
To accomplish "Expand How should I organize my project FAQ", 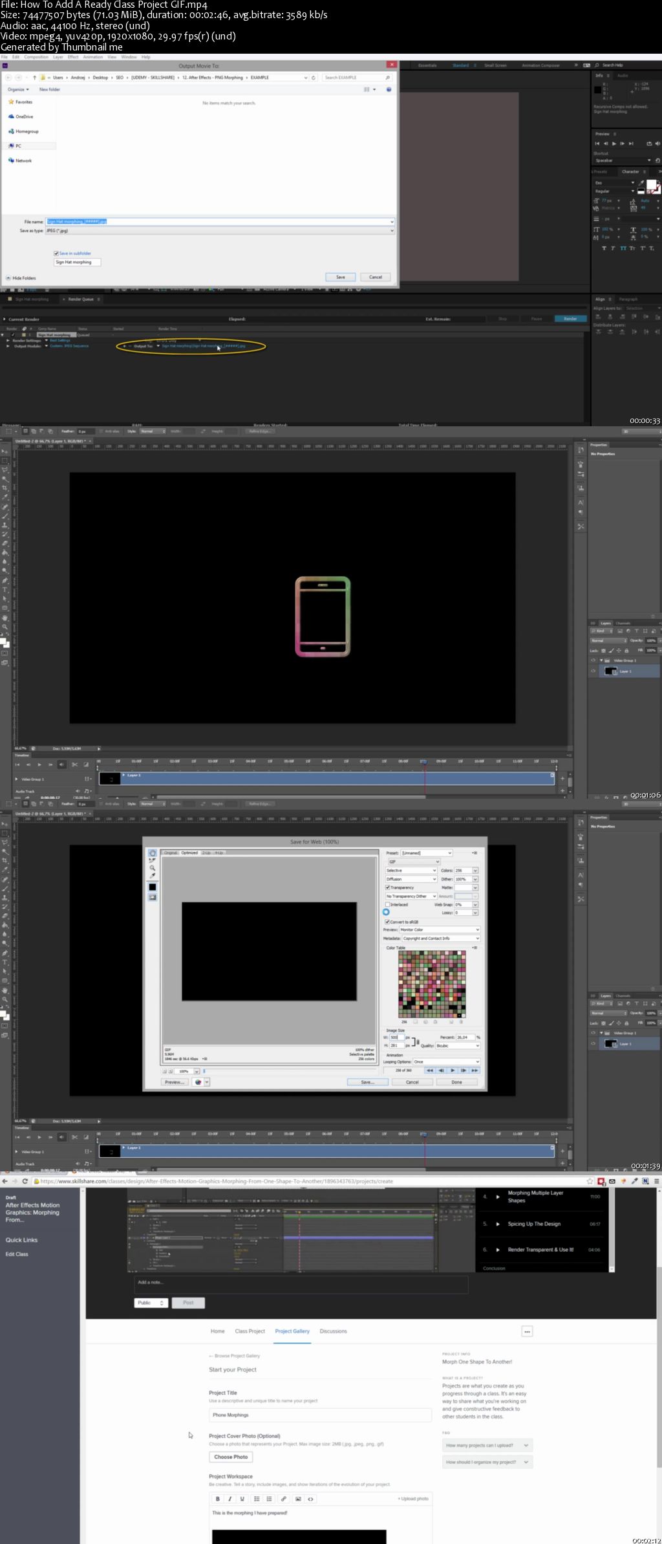I will tap(487, 1462).
